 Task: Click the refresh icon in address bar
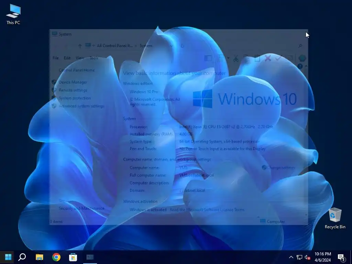(x=182, y=46)
